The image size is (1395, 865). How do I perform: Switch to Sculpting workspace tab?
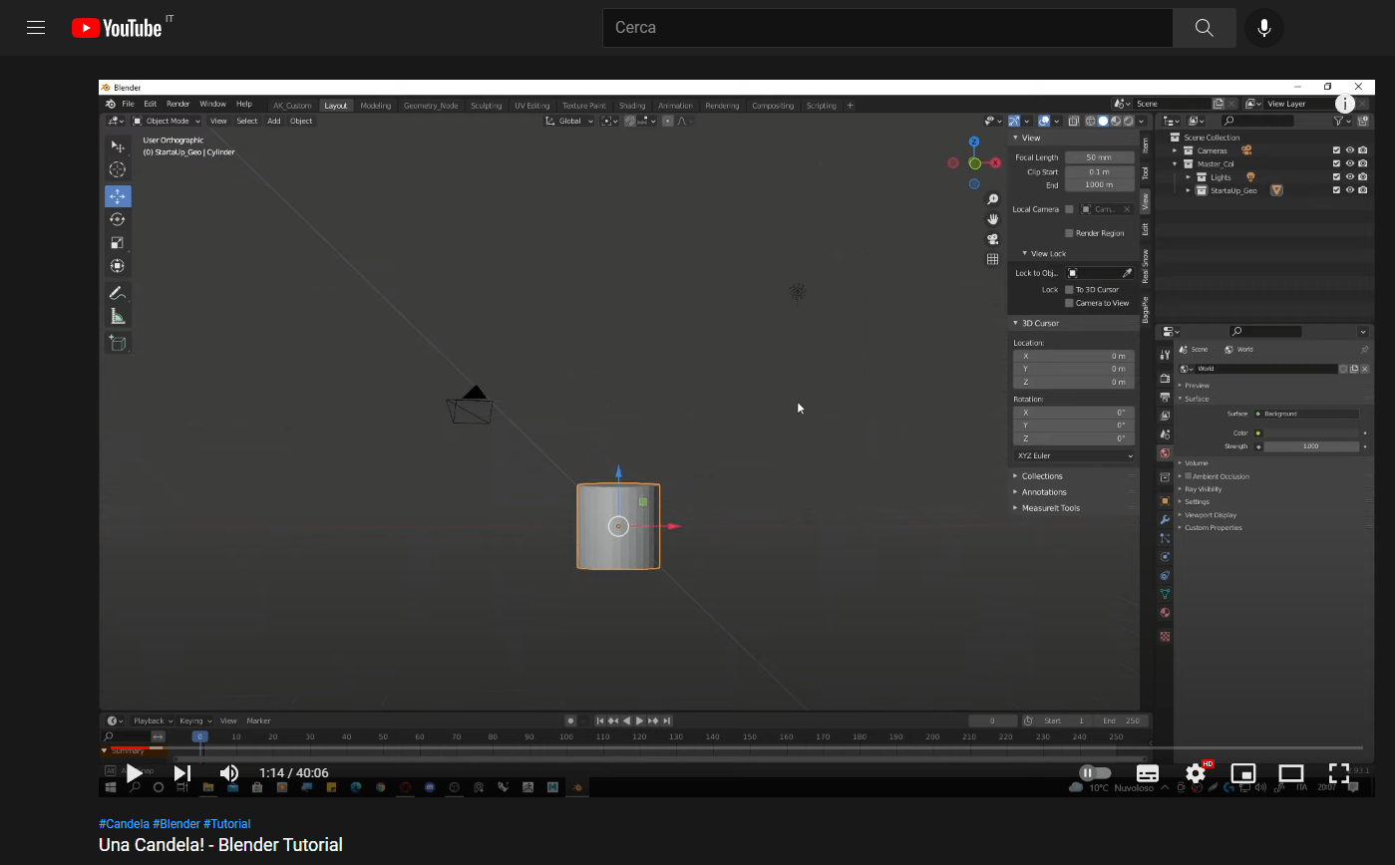[x=487, y=106]
